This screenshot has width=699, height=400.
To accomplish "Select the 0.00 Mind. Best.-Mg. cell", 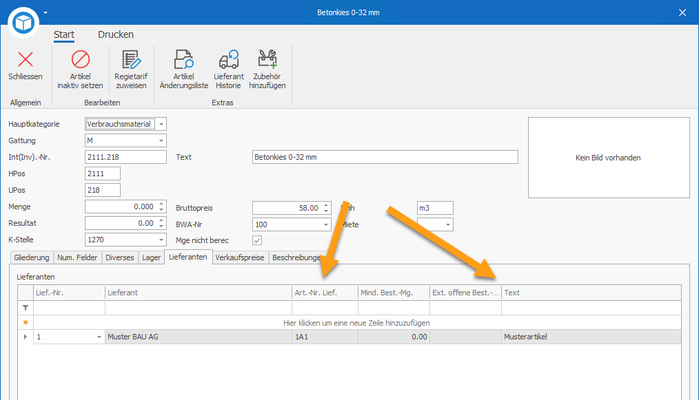I will tap(394, 337).
